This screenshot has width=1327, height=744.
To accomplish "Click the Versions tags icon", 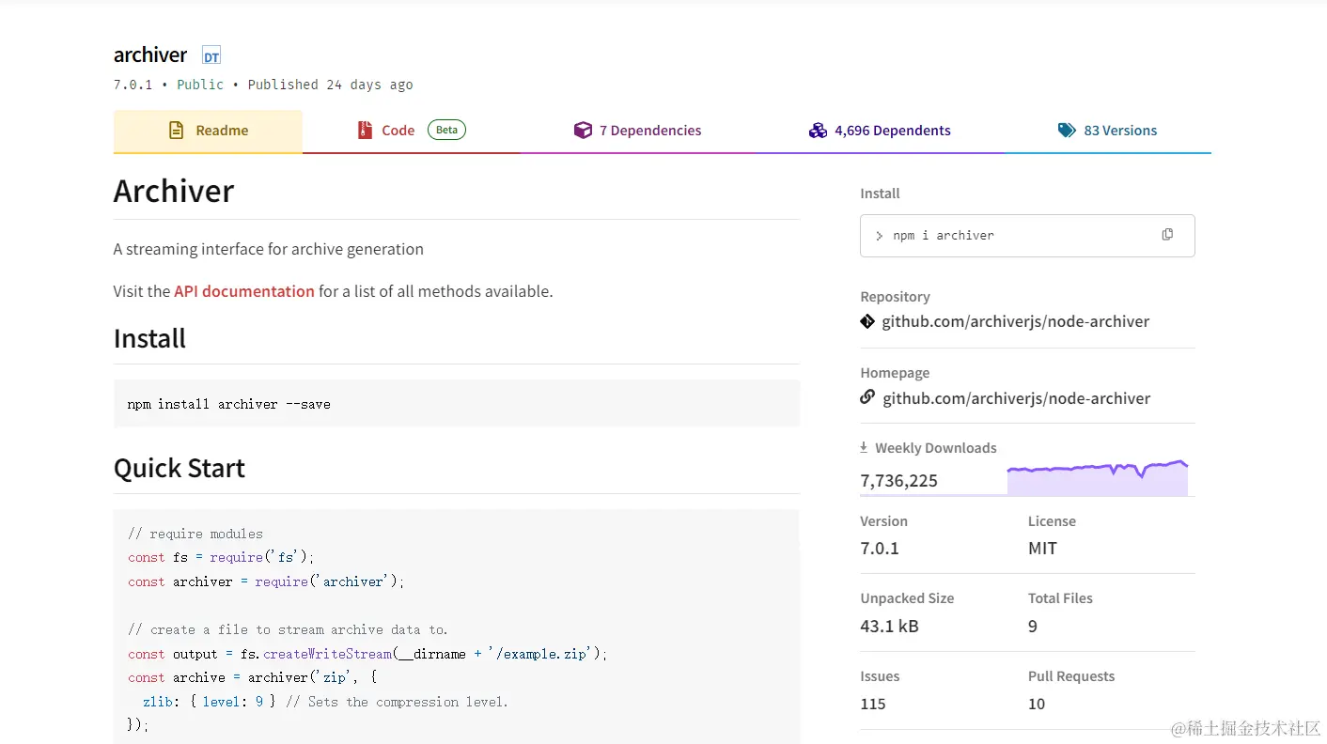I will tap(1067, 131).
